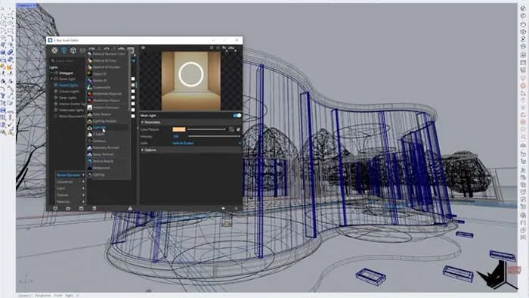Click the Render Elements category icon in the toolbar
The height and width of the screenshot is (298, 529).
pos(82,51)
